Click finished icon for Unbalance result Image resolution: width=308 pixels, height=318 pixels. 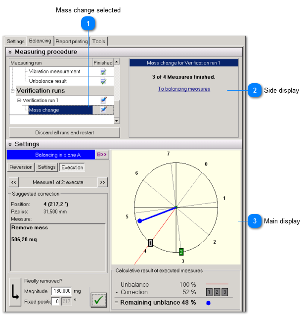103,81
